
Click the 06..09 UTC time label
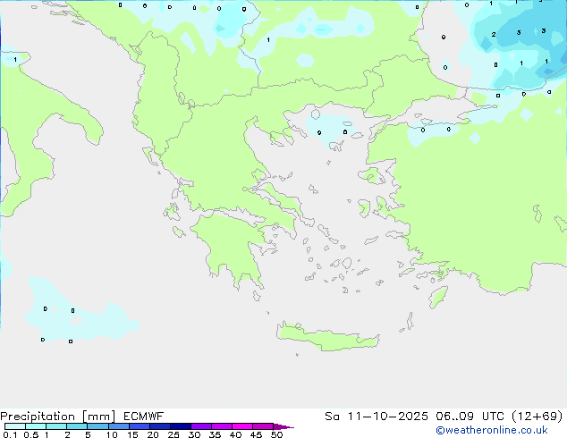(470, 417)
